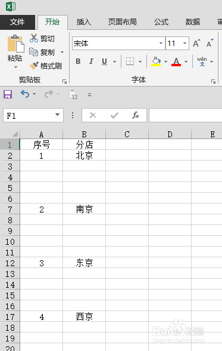The image size is (222, 351).
Task: Click the 剪切 scissors button
Action: tap(42, 38)
